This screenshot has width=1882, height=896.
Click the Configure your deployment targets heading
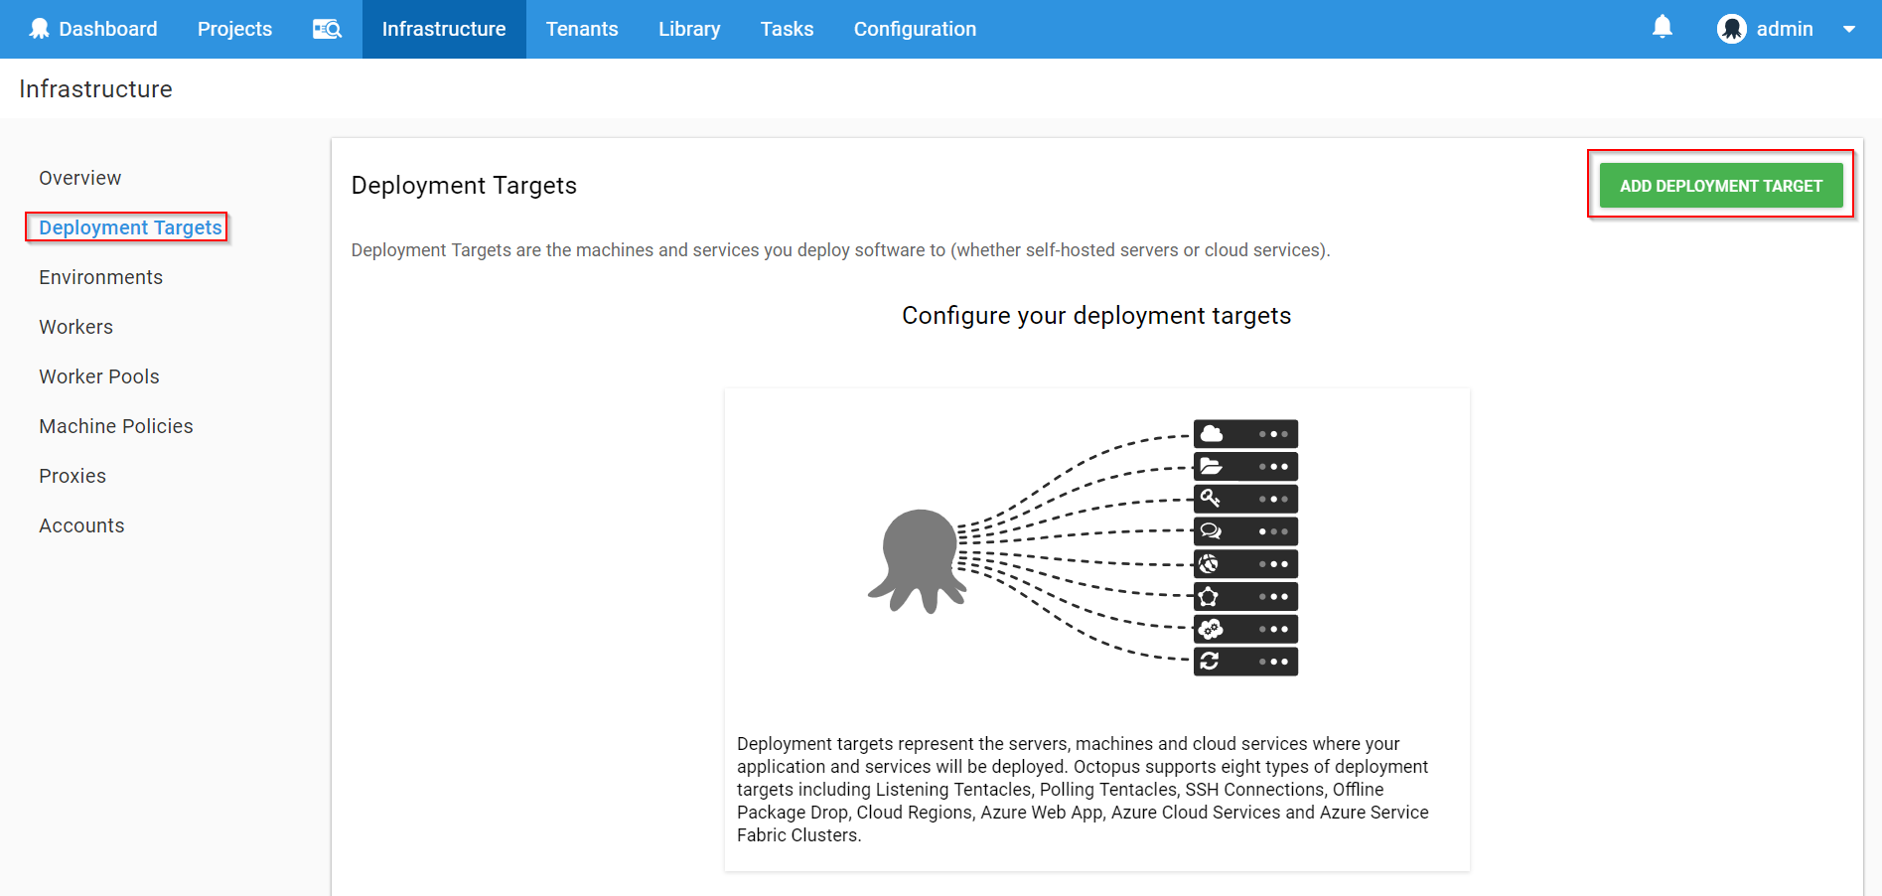[x=1096, y=316]
